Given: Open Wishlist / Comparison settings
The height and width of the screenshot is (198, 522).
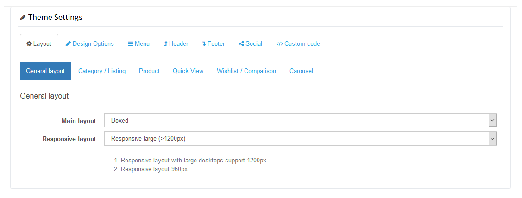Looking at the screenshot, I should coord(246,71).
